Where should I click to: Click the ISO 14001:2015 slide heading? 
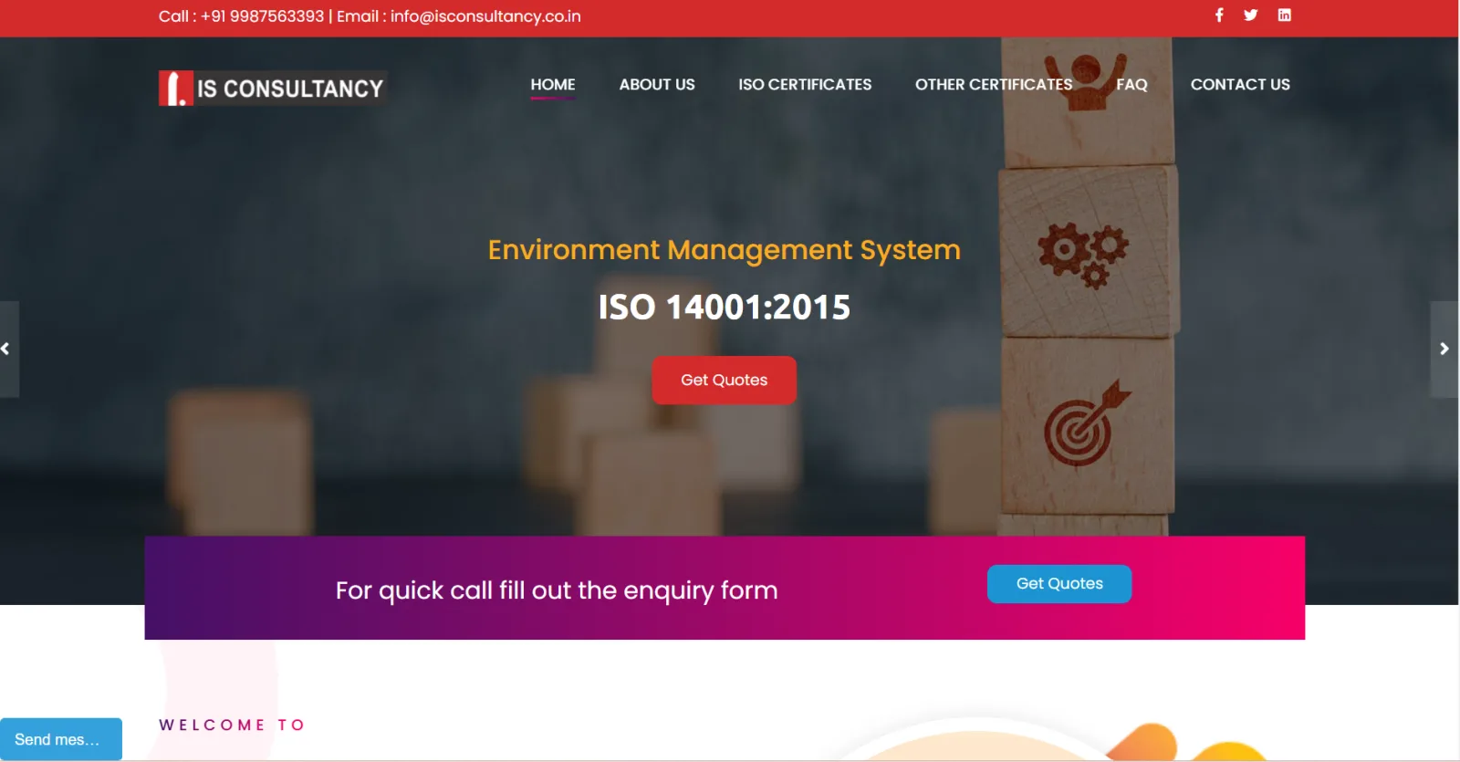725,307
